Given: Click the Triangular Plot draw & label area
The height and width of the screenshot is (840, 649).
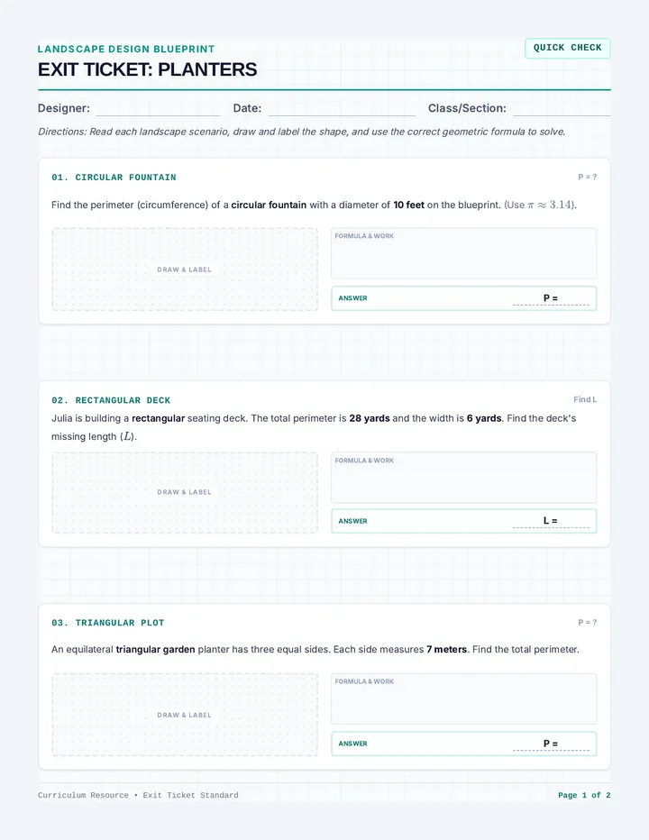Looking at the screenshot, I should 185,715.
